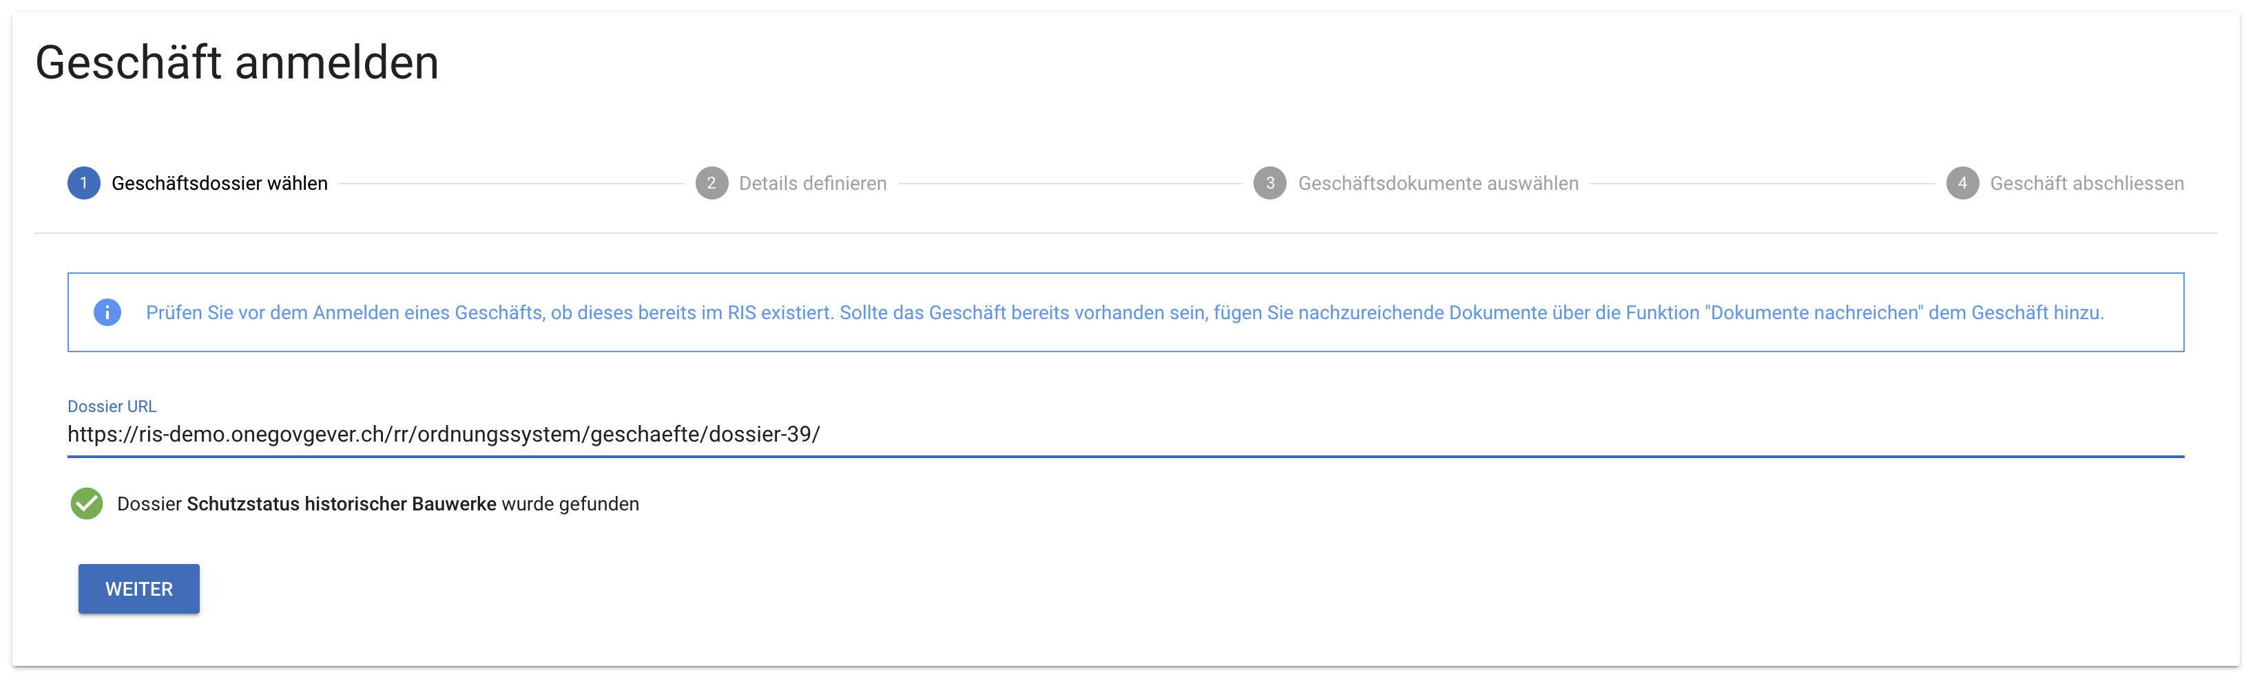Click dossier name 'Schutzstatus historischer Bauwerke'
The height and width of the screenshot is (681, 2255).
click(x=342, y=504)
